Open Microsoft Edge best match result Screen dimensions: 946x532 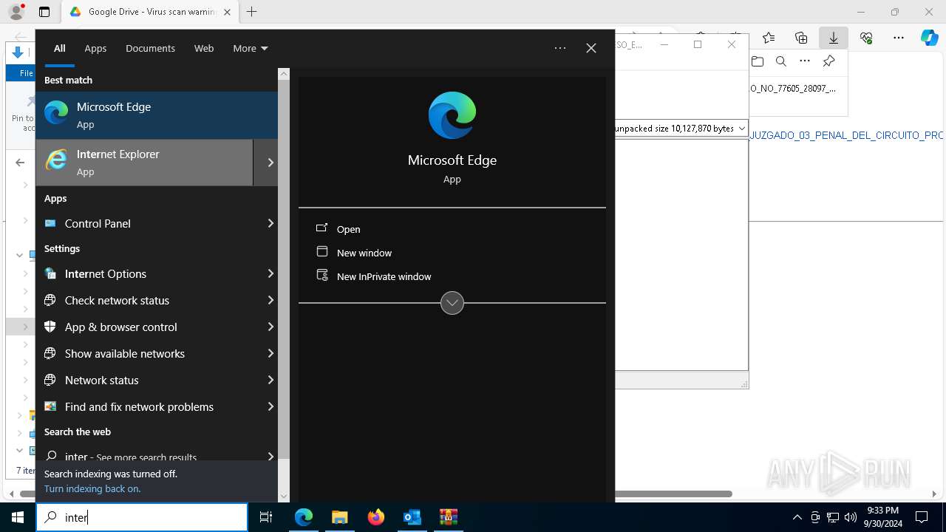tap(157, 115)
